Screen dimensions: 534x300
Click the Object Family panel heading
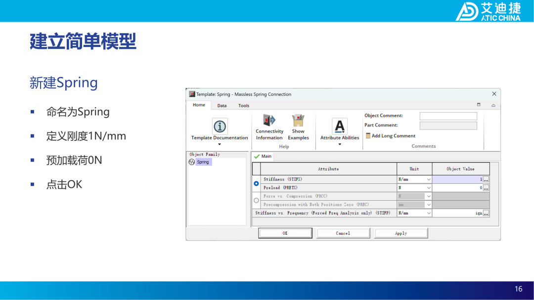pyautogui.click(x=205, y=155)
